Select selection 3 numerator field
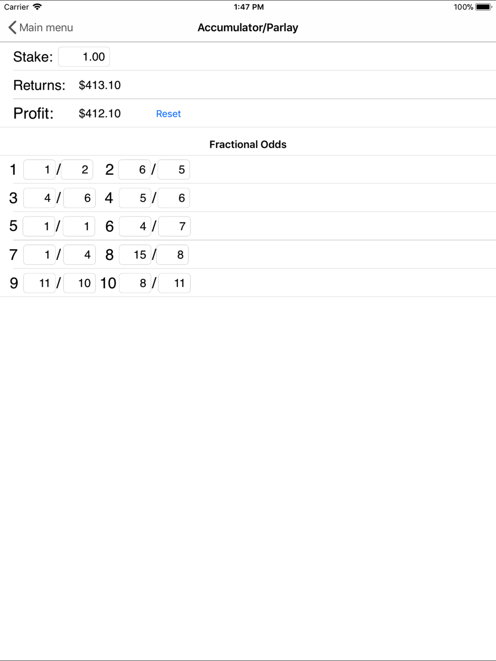This screenshot has width=496, height=661. click(39, 198)
